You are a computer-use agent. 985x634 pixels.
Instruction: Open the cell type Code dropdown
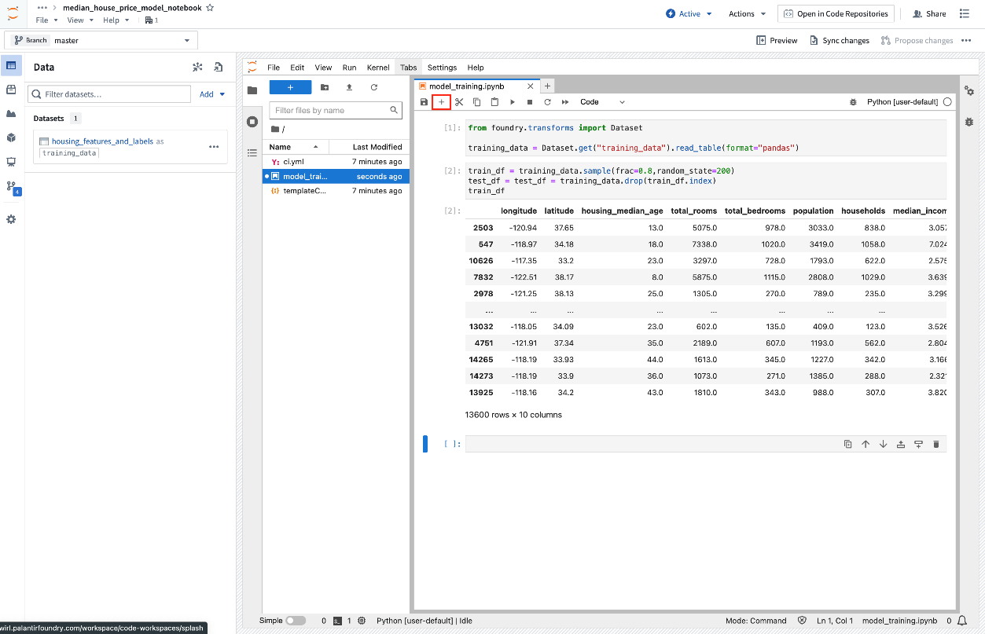tap(602, 102)
